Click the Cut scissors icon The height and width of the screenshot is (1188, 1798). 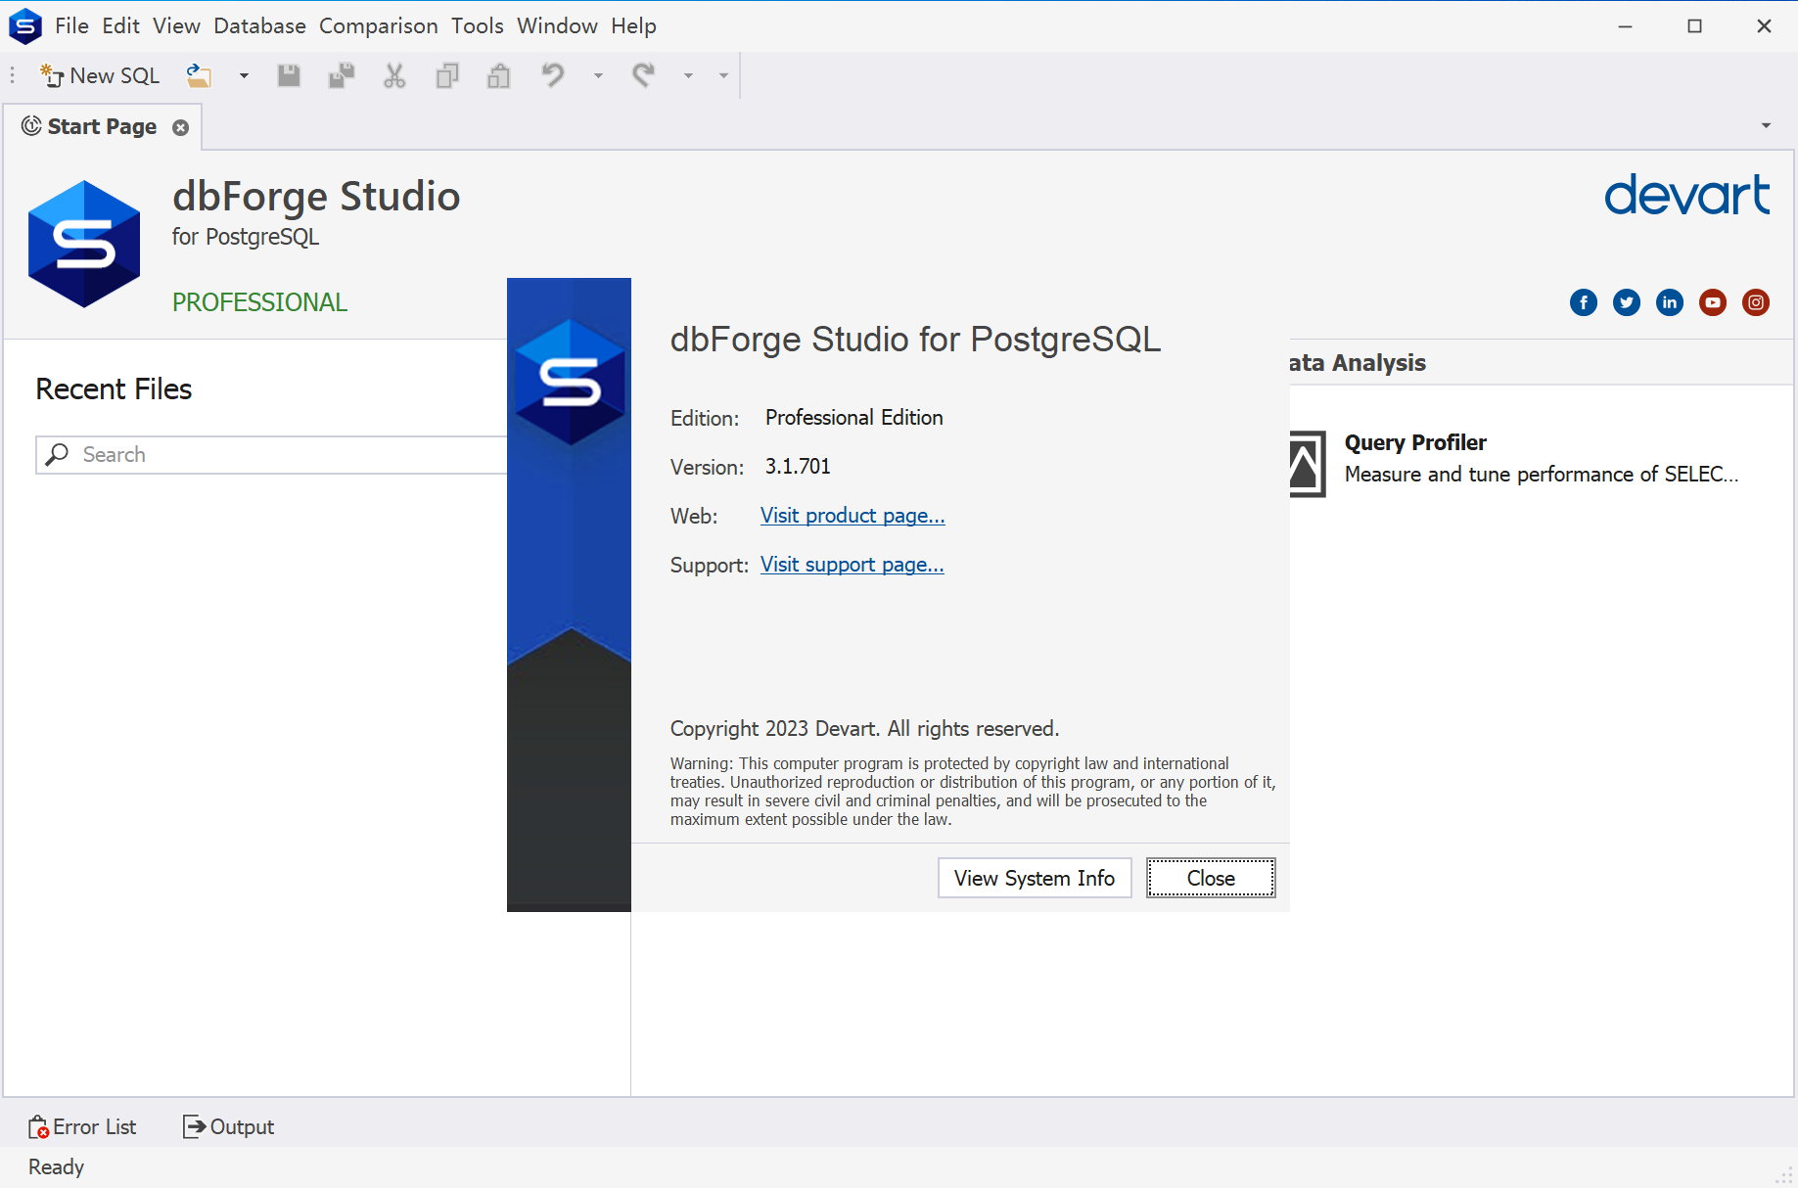click(x=394, y=75)
